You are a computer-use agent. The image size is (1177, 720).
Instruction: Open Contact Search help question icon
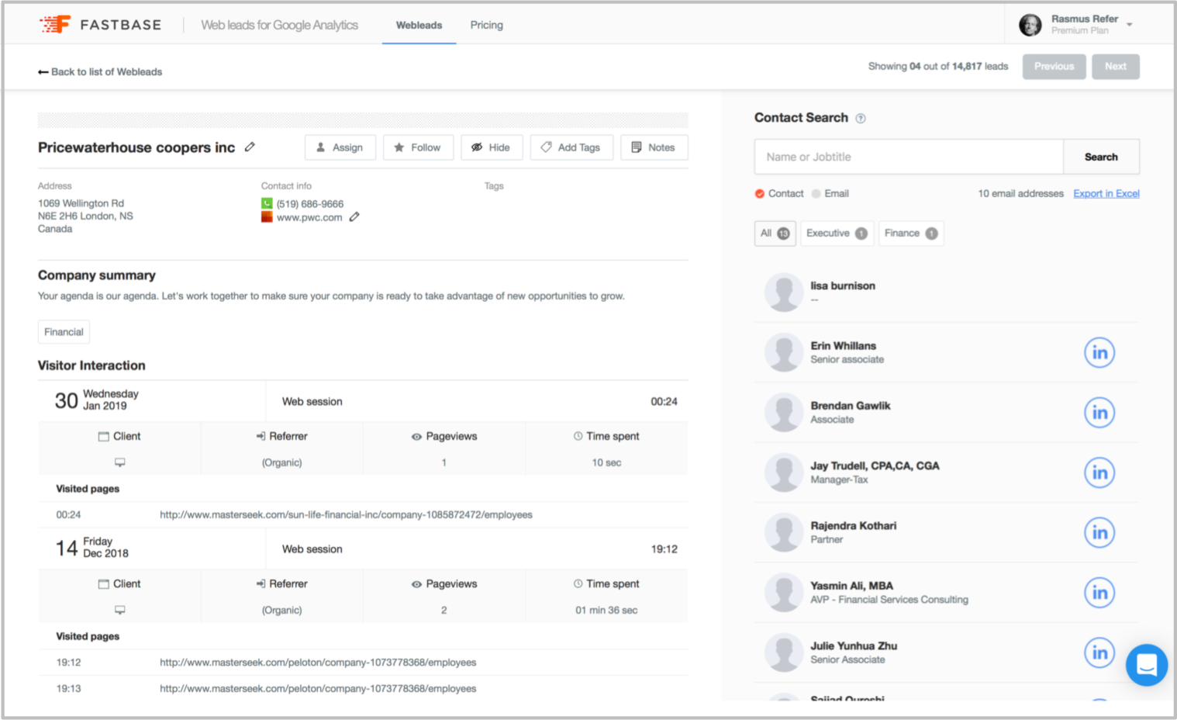click(861, 119)
